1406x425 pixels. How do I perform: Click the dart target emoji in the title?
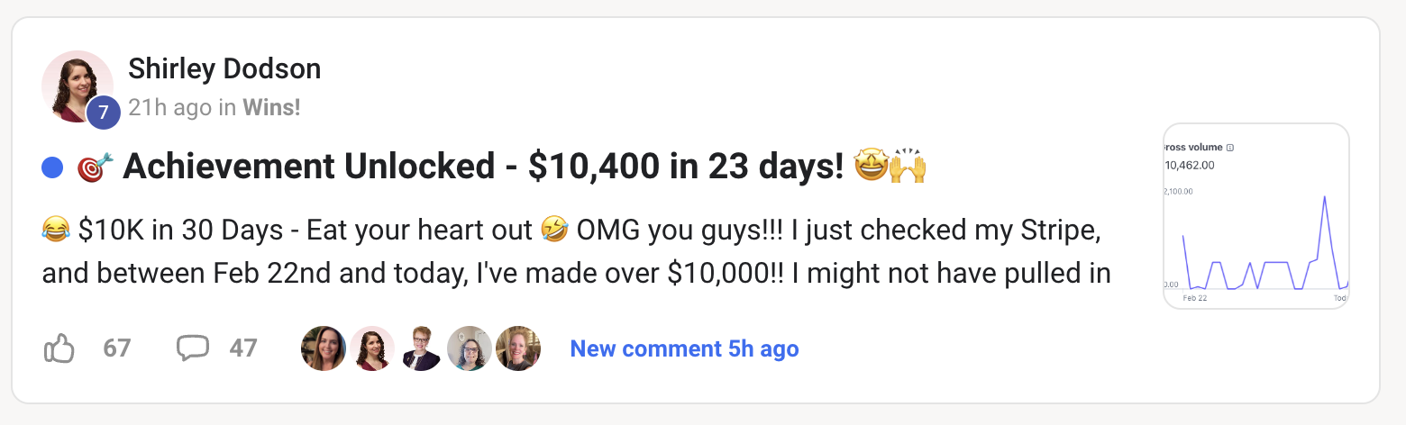96,167
